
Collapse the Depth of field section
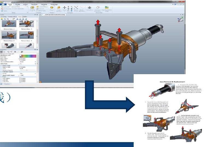coord(1,65)
